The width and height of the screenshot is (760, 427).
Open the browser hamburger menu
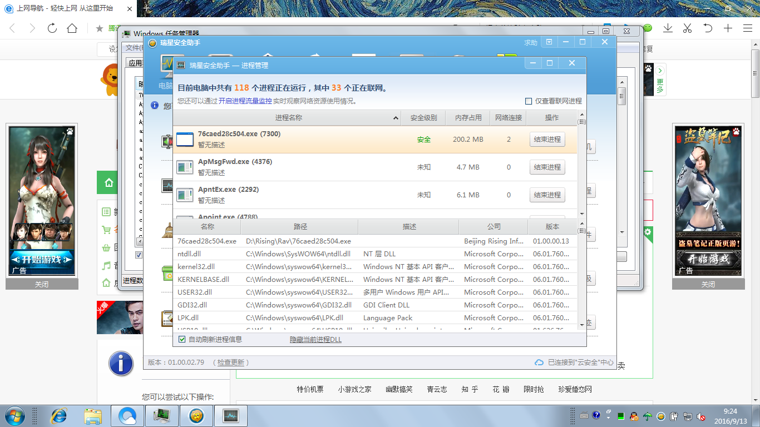click(x=747, y=28)
